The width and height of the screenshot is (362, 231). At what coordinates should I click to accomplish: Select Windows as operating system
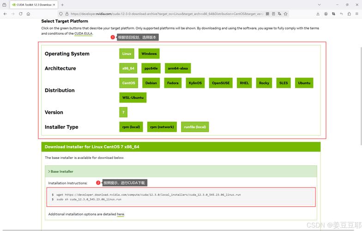point(149,54)
